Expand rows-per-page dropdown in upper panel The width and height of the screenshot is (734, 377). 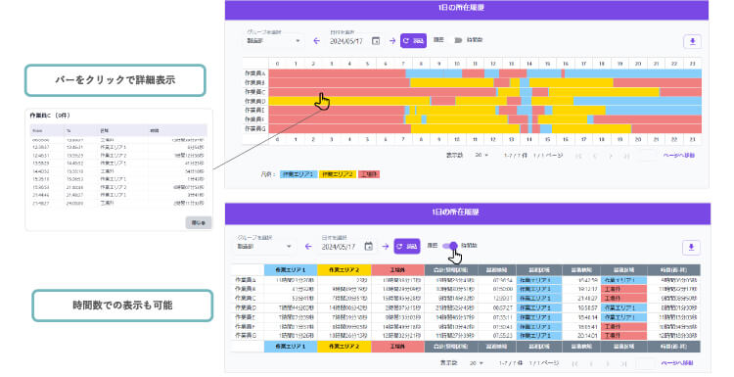coord(482,155)
